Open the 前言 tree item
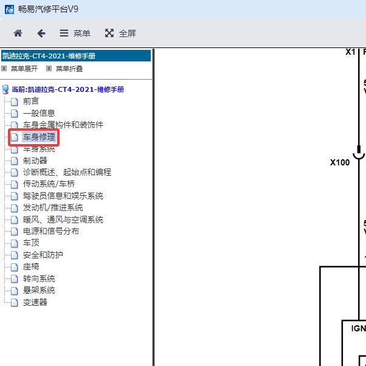 pos(31,101)
